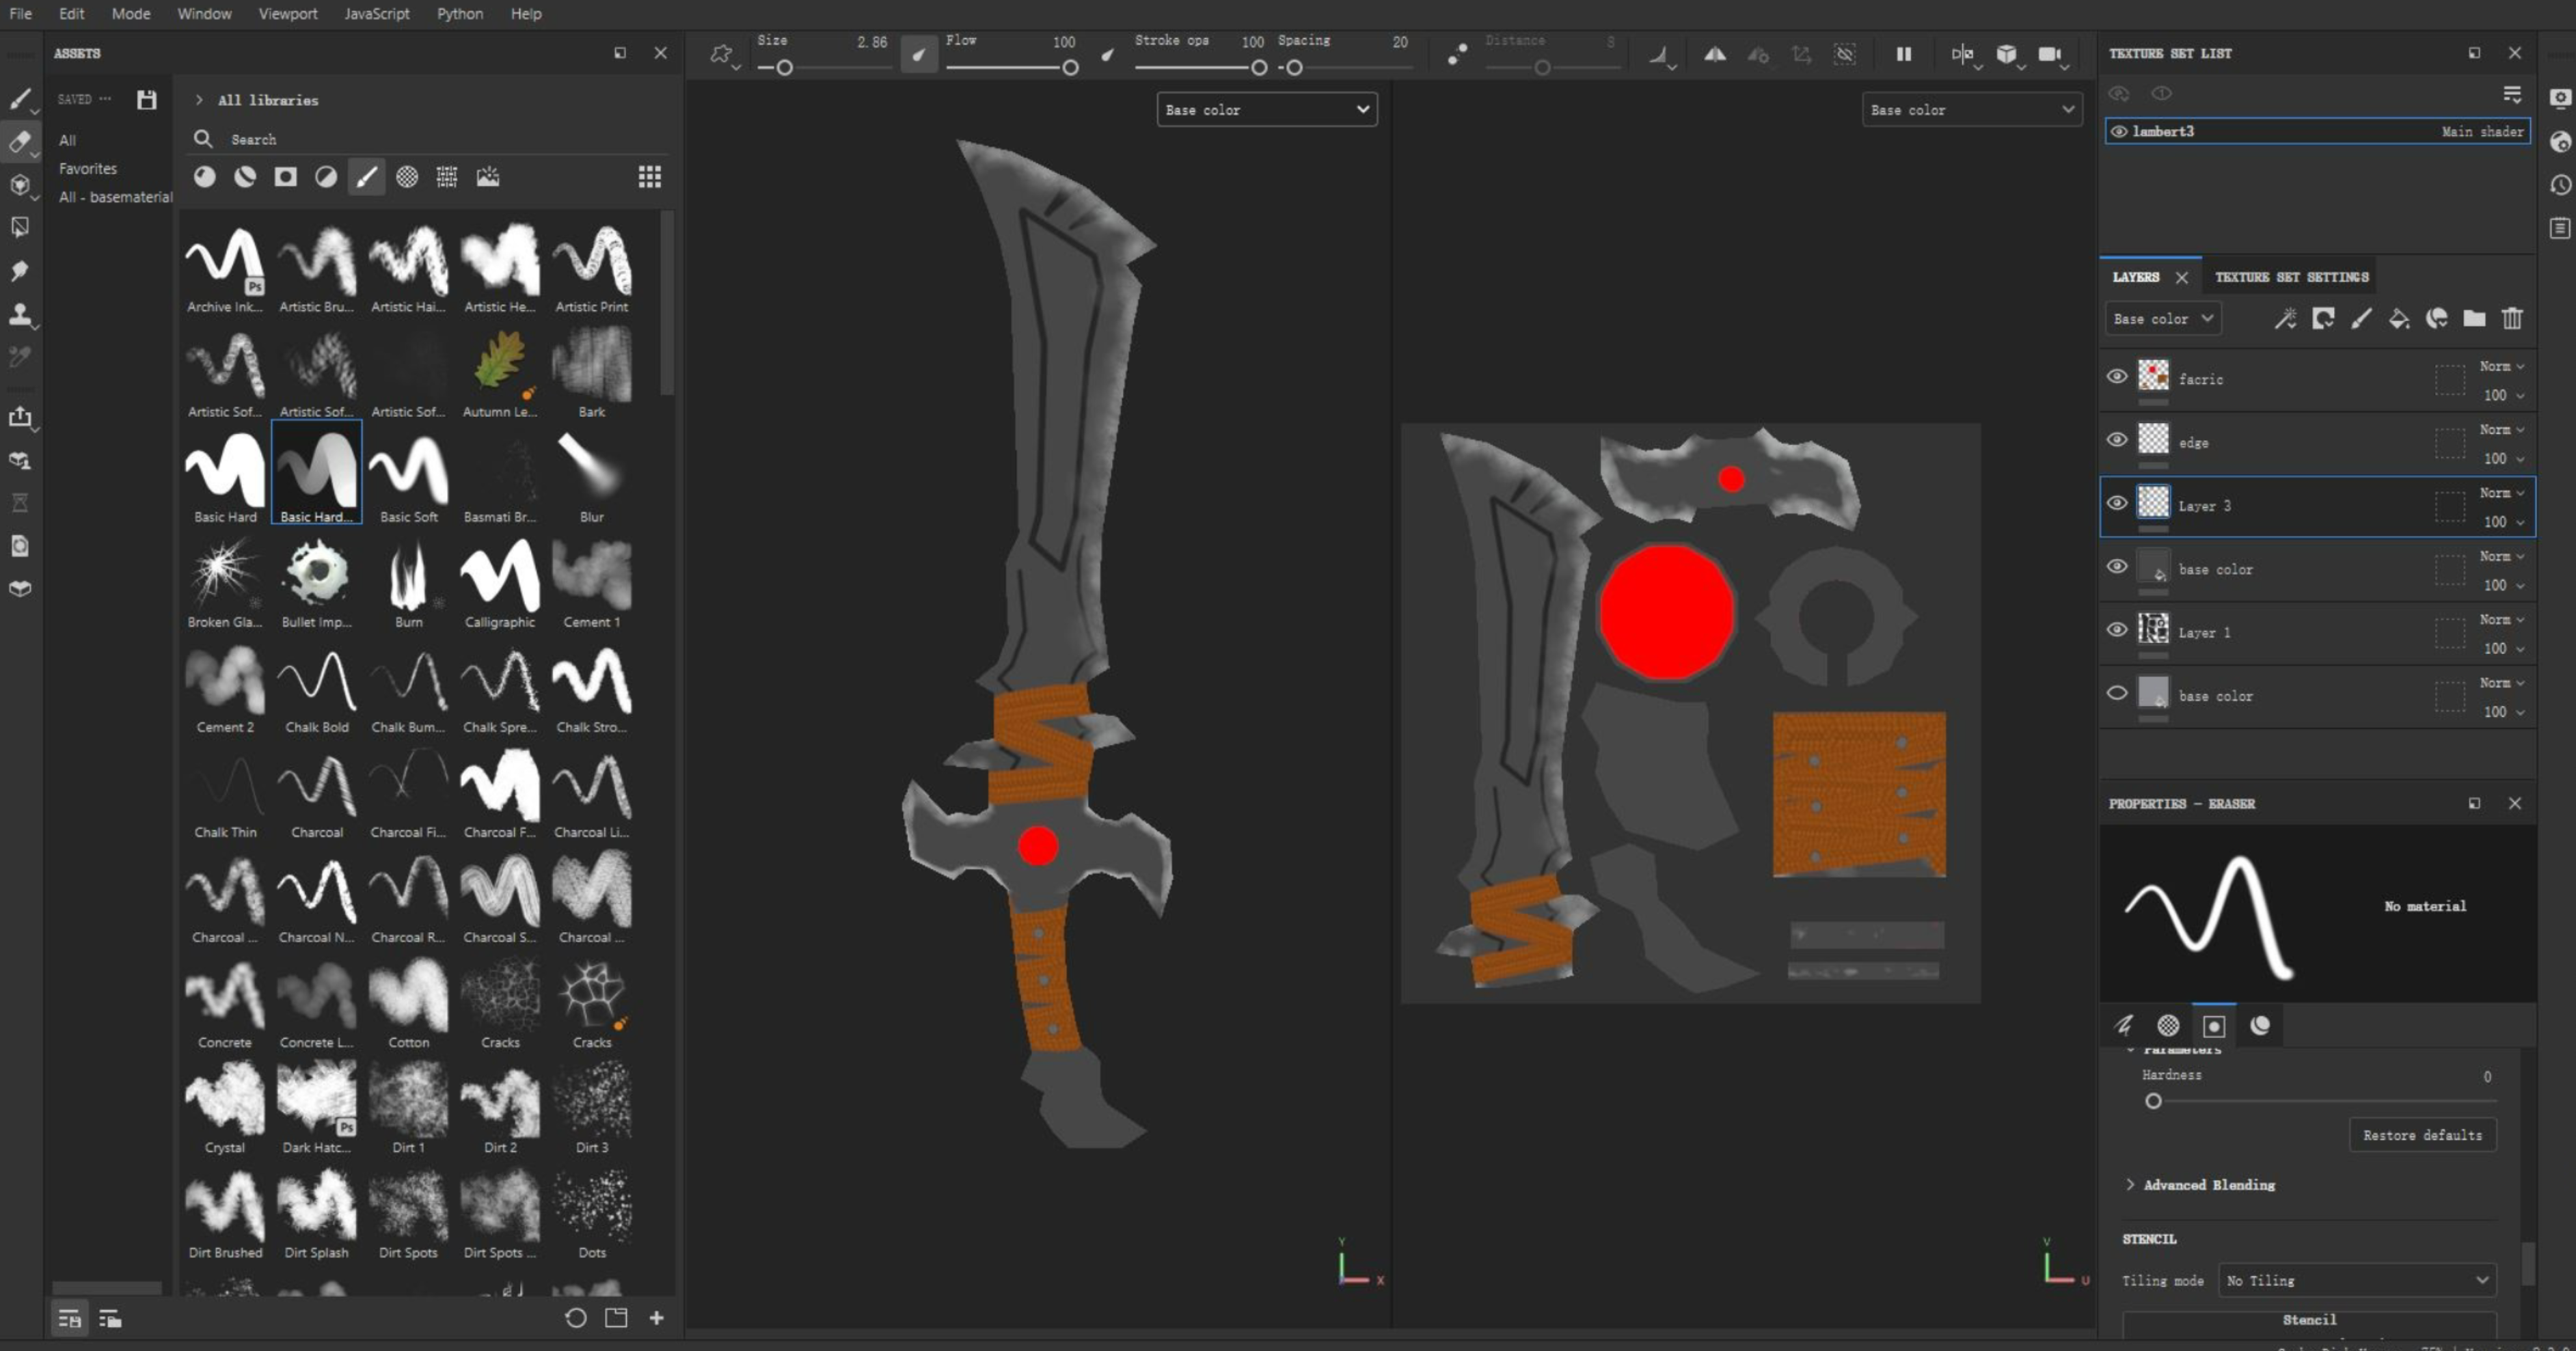The height and width of the screenshot is (1351, 2576).
Task: Hide the facric layer
Action: (x=2116, y=377)
